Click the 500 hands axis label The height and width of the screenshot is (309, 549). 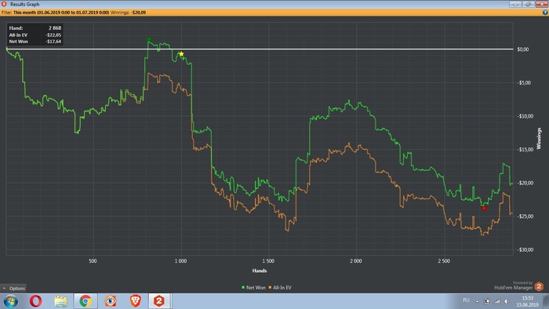point(93,261)
